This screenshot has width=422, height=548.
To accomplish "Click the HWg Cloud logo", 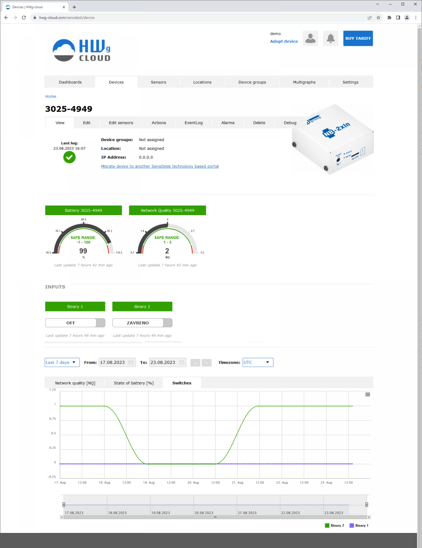I will click(82, 50).
